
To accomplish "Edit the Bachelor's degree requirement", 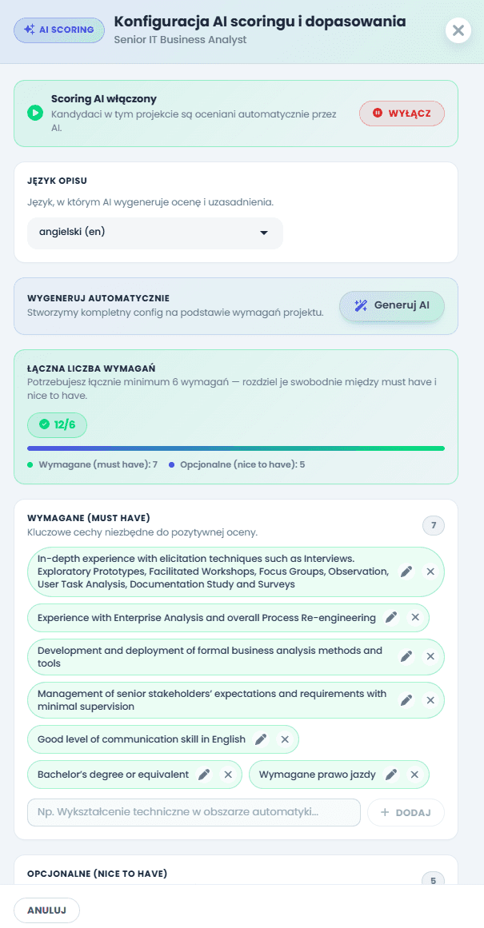I will tap(204, 775).
